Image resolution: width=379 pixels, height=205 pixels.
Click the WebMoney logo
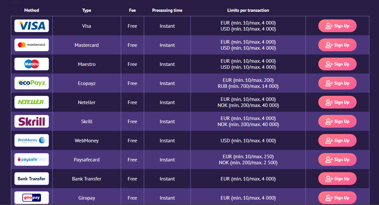31,140
